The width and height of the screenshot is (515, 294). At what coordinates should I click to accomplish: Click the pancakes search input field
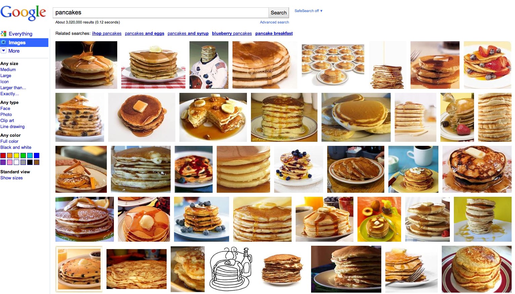pos(161,13)
